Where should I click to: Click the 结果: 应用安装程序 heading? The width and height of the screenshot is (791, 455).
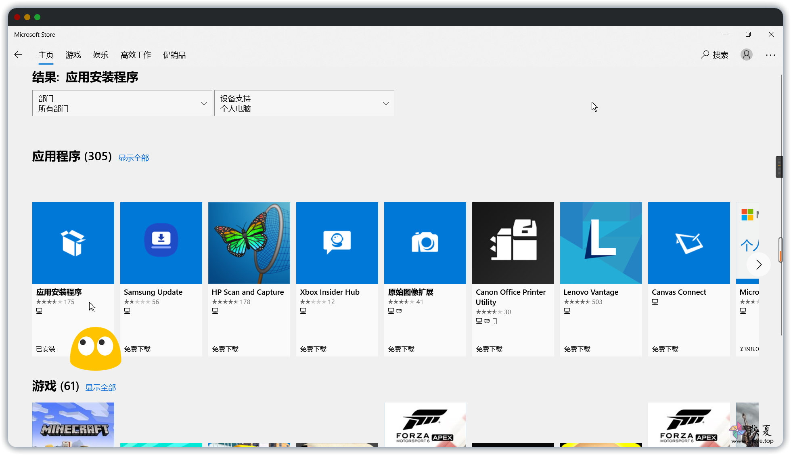85,77
